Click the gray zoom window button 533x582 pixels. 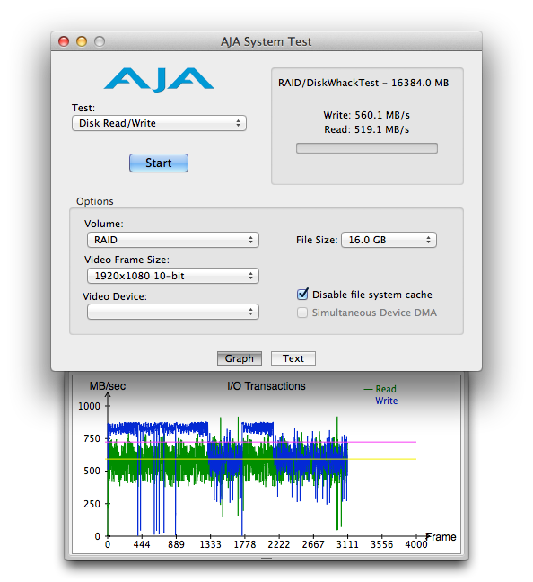click(x=100, y=41)
